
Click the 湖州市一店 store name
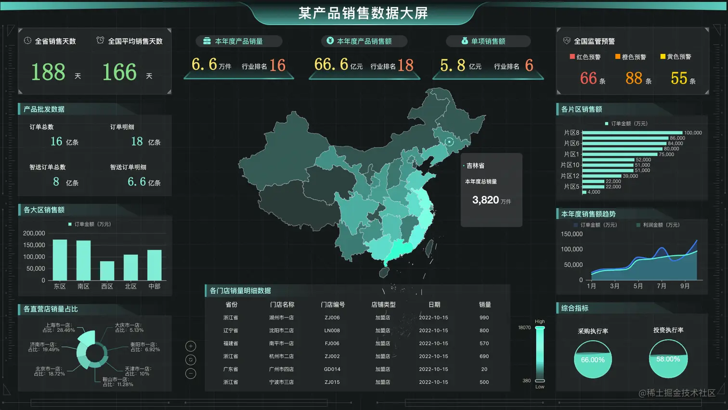pyautogui.click(x=282, y=317)
